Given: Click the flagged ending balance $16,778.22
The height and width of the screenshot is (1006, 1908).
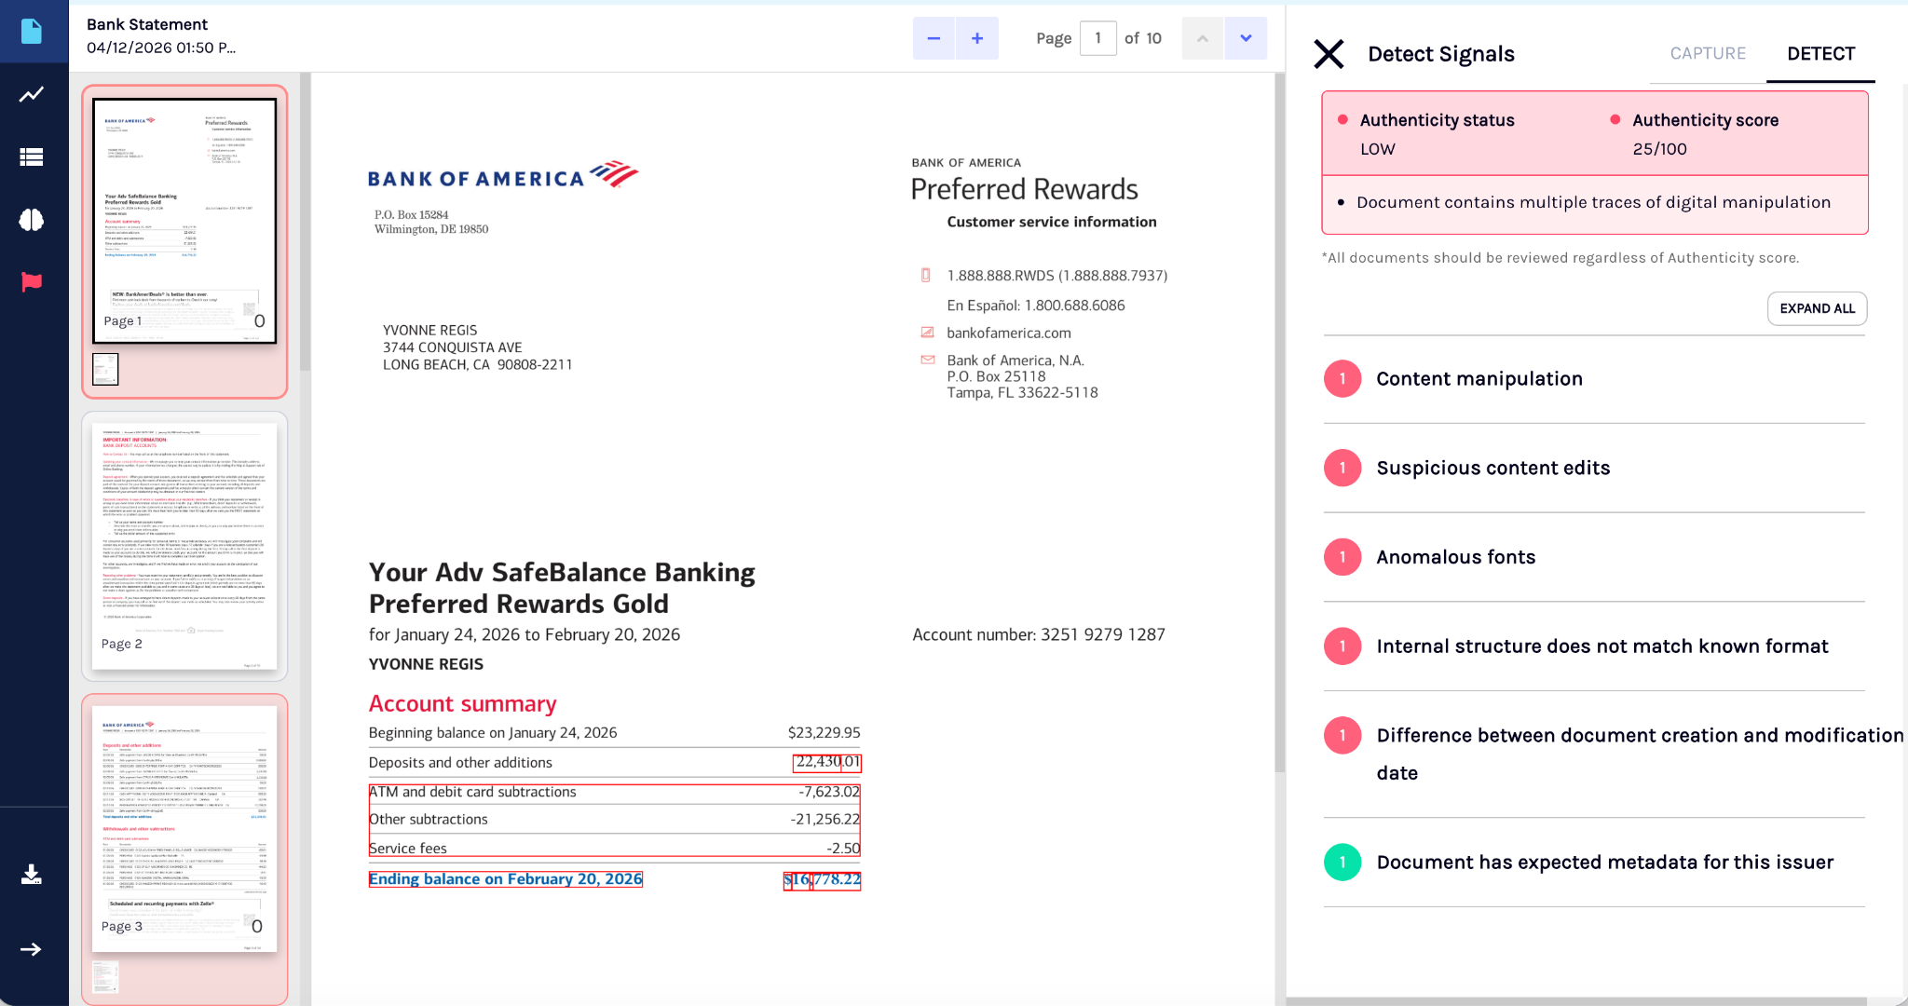Looking at the screenshot, I should 822,880.
